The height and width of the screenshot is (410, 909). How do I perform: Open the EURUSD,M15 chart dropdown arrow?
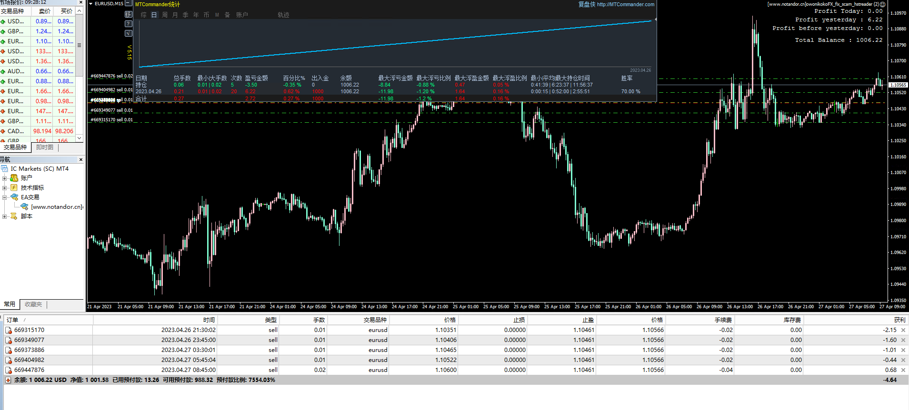click(90, 3)
